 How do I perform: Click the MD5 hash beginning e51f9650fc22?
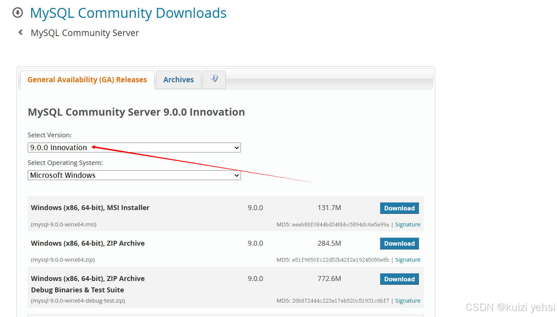[340, 260]
